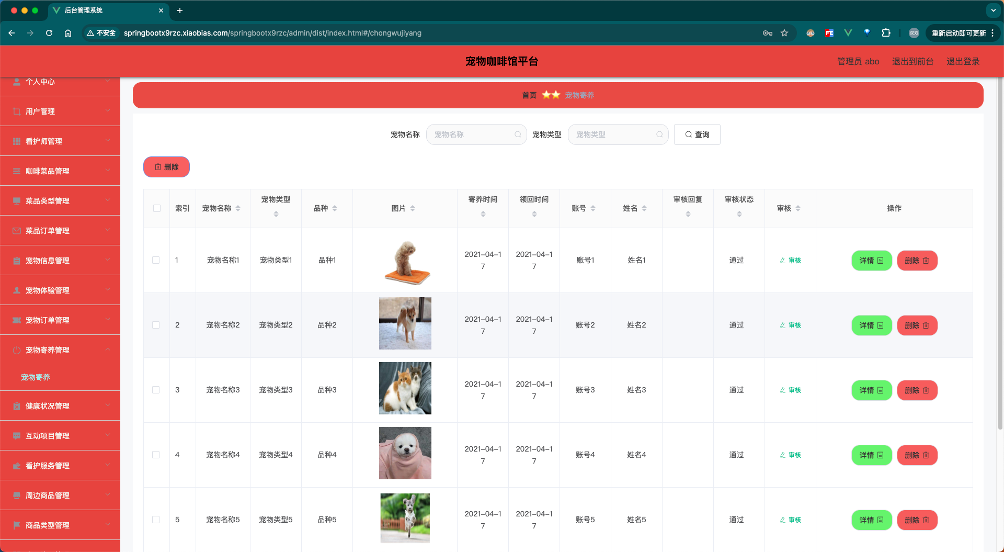Sort table by 图片 column arrows
The height and width of the screenshot is (552, 1004).
(413, 208)
